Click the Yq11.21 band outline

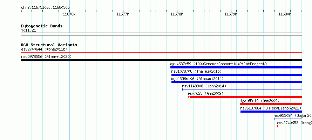(x=162, y=34)
